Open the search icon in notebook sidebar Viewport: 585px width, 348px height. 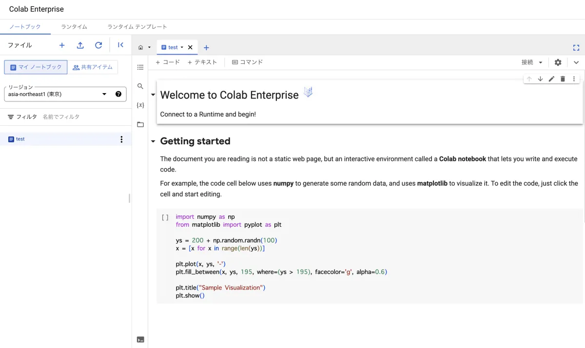(x=140, y=86)
